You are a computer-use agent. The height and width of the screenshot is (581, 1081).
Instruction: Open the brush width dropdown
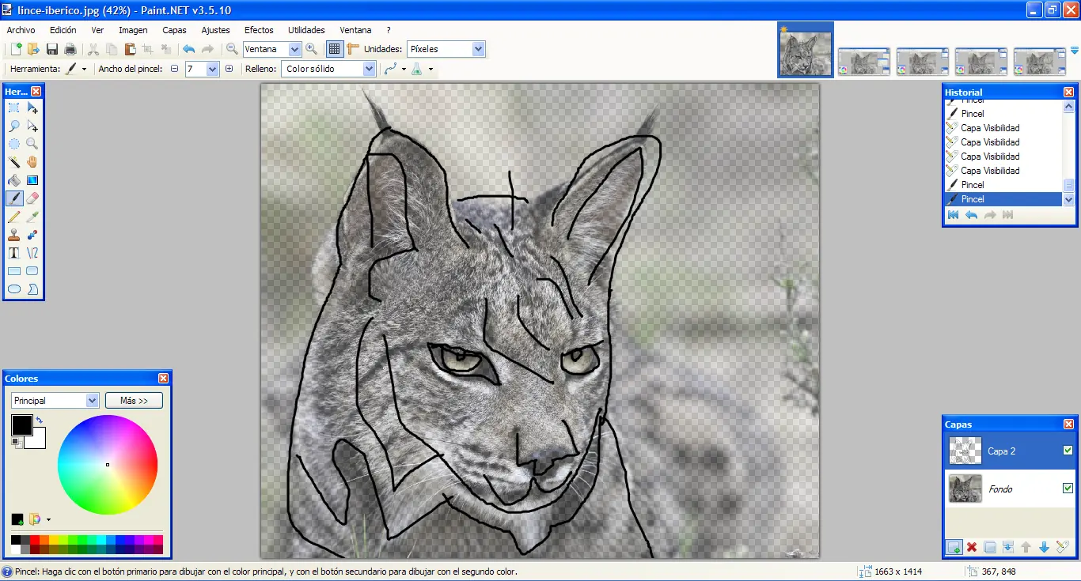tap(212, 69)
